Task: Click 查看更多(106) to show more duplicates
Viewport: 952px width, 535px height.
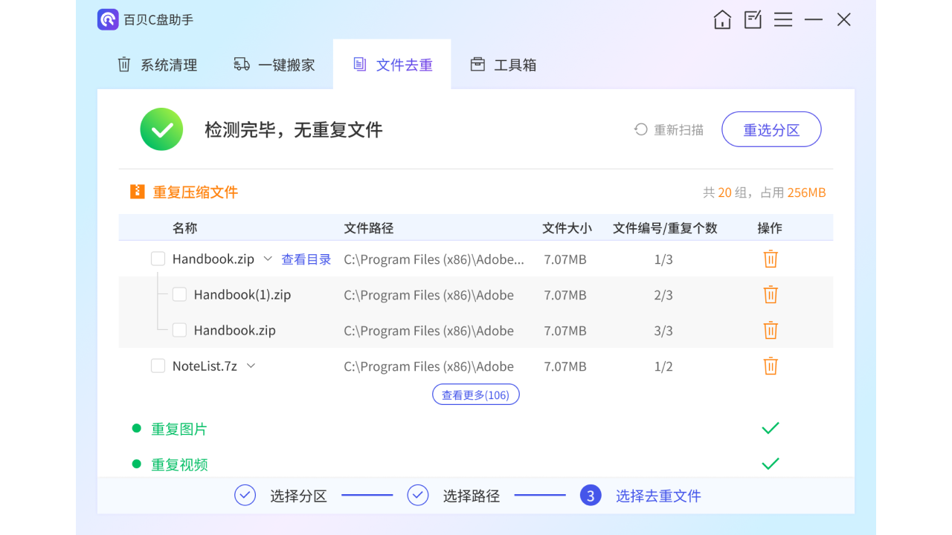Action: pos(476,394)
